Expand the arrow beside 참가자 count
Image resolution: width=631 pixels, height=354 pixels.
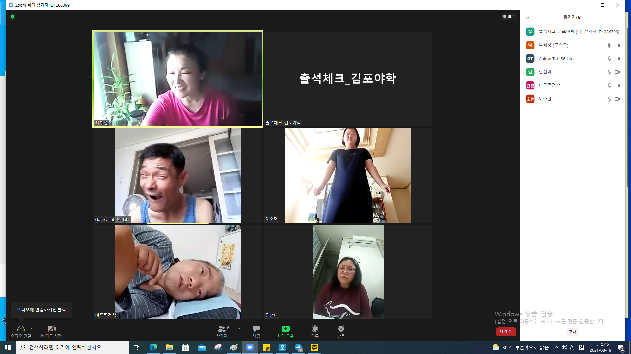click(x=239, y=329)
